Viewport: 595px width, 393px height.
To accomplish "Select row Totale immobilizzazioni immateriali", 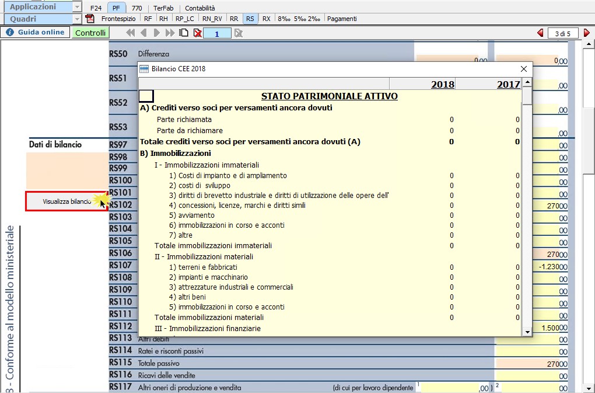I will coord(330,245).
